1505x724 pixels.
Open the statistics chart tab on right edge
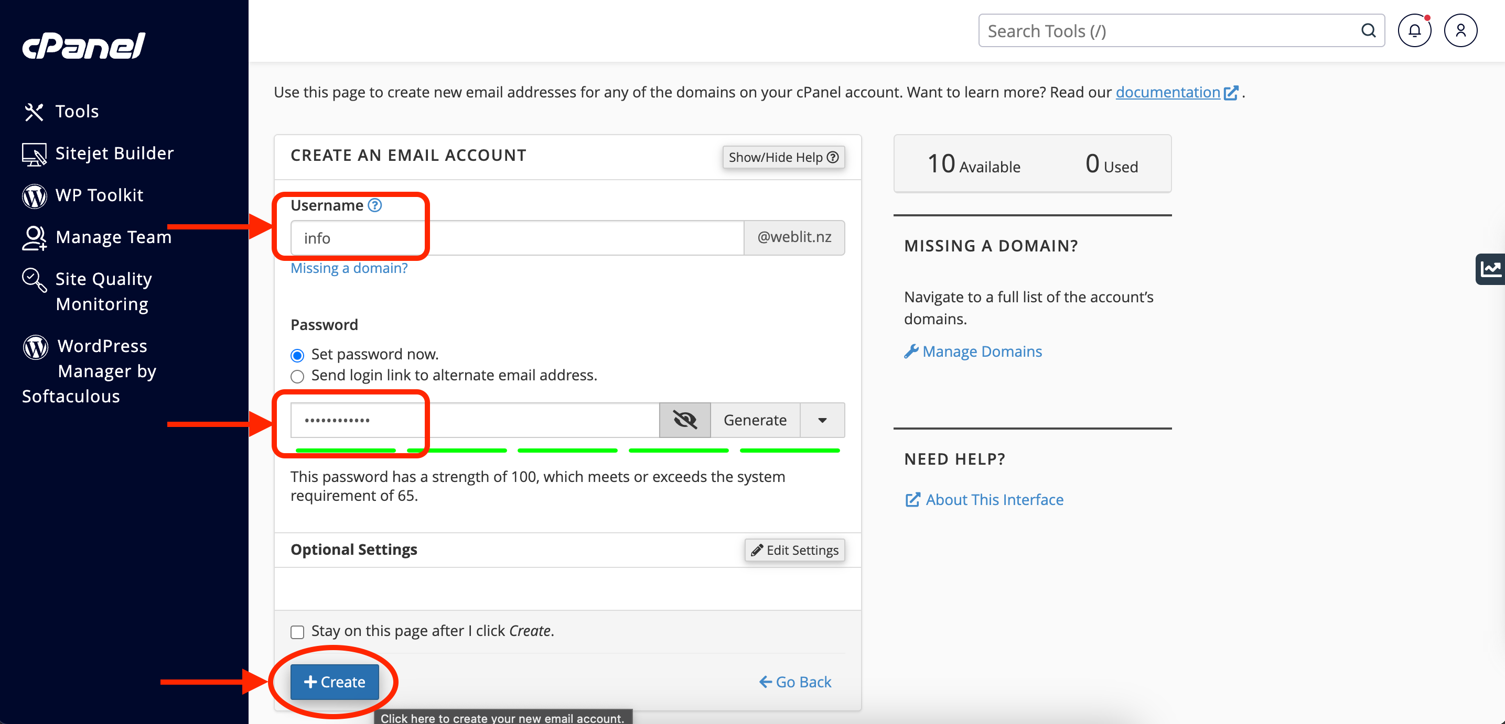[x=1490, y=269]
